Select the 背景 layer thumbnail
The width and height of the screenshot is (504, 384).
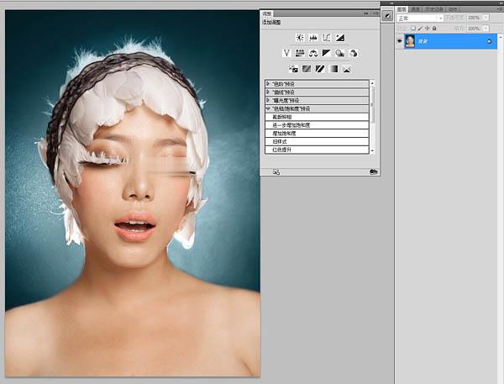click(x=410, y=41)
